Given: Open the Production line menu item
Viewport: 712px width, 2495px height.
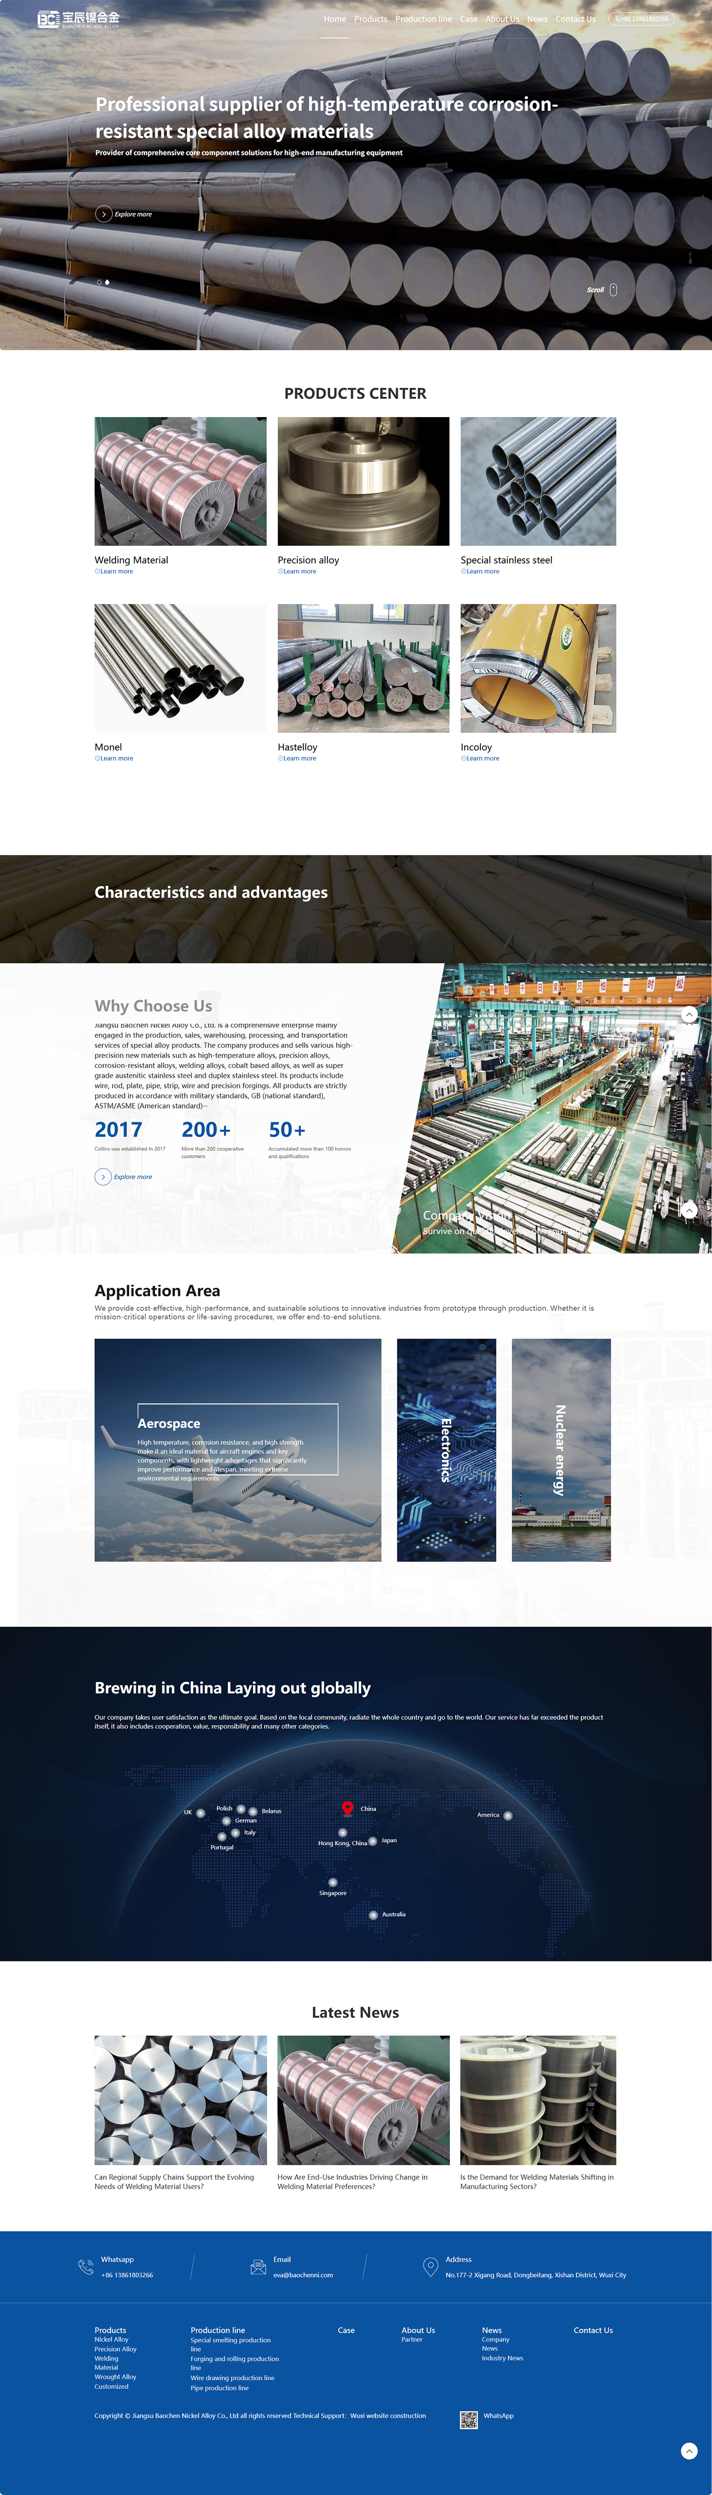Looking at the screenshot, I should pos(423,19).
